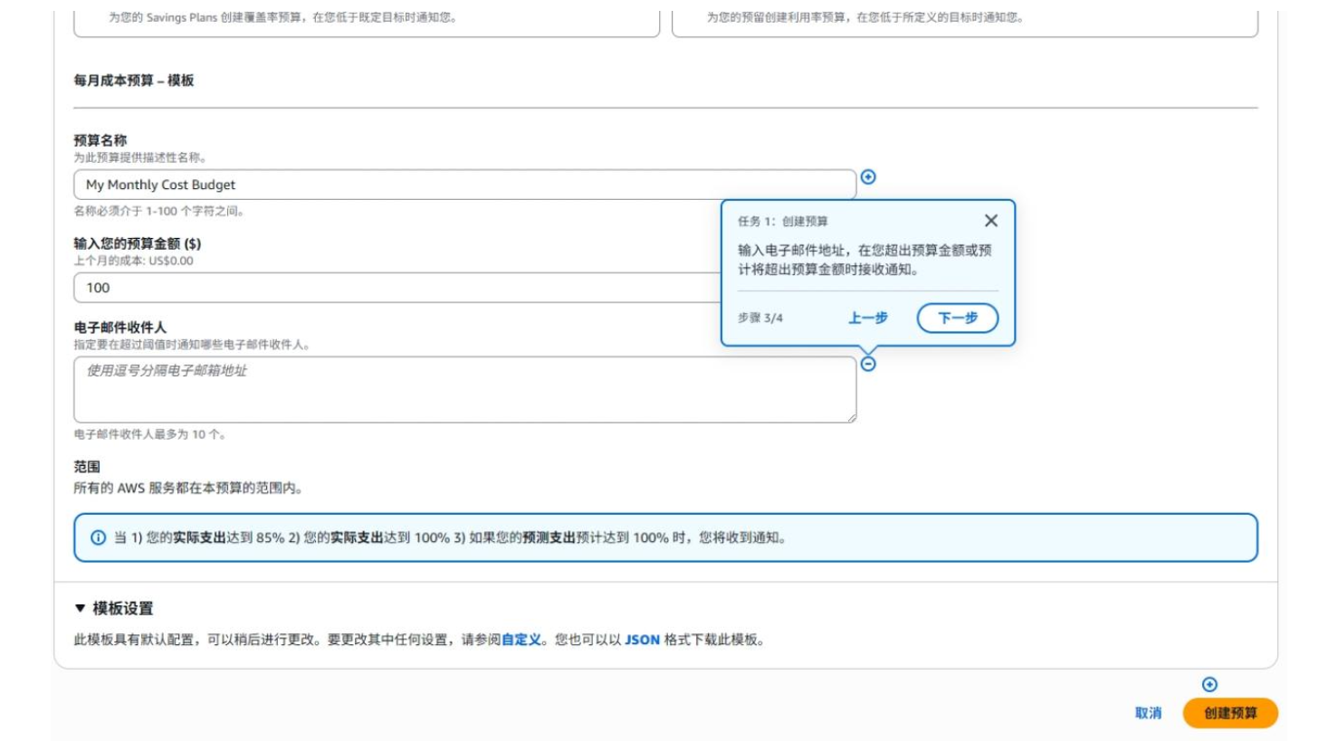The height and width of the screenshot is (751, 1338).
Task: Click the 创建预算 orange button
Action: tap(1229, 713)
